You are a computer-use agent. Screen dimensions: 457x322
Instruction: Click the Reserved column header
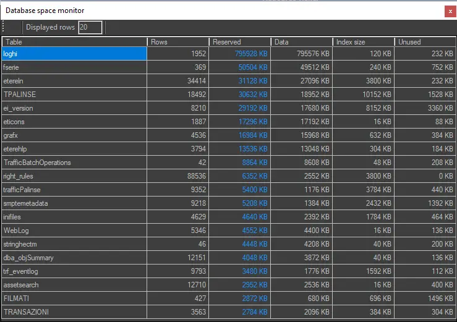tap(239, 42)
